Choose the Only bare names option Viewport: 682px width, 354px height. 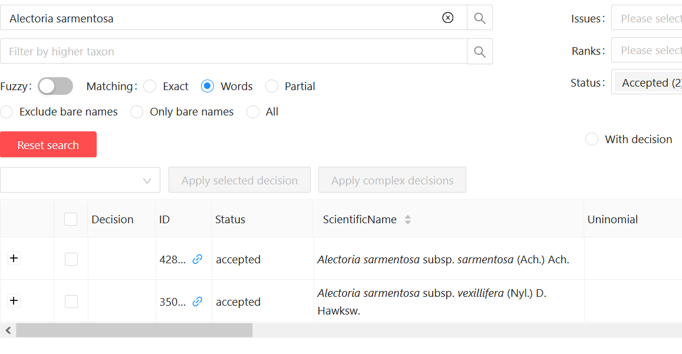pyautogui.click(x=136, y=111)
